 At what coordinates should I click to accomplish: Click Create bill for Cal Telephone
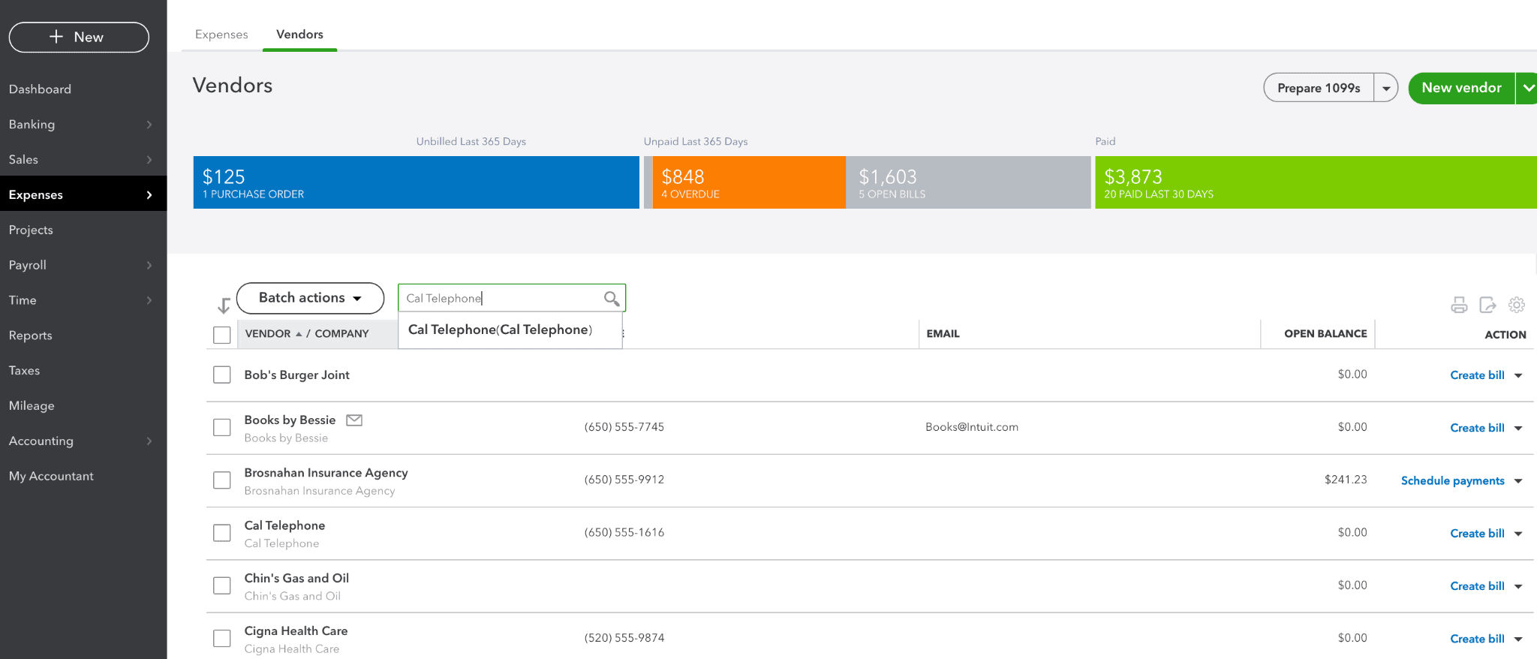pyautogui.click(x=1477, y=534)
